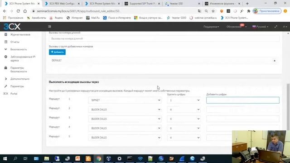Click the paused profile button

267,11
